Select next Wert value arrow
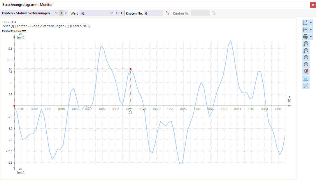Image resolution: width=316 pixels, height=182 pixels. point(121,13)
